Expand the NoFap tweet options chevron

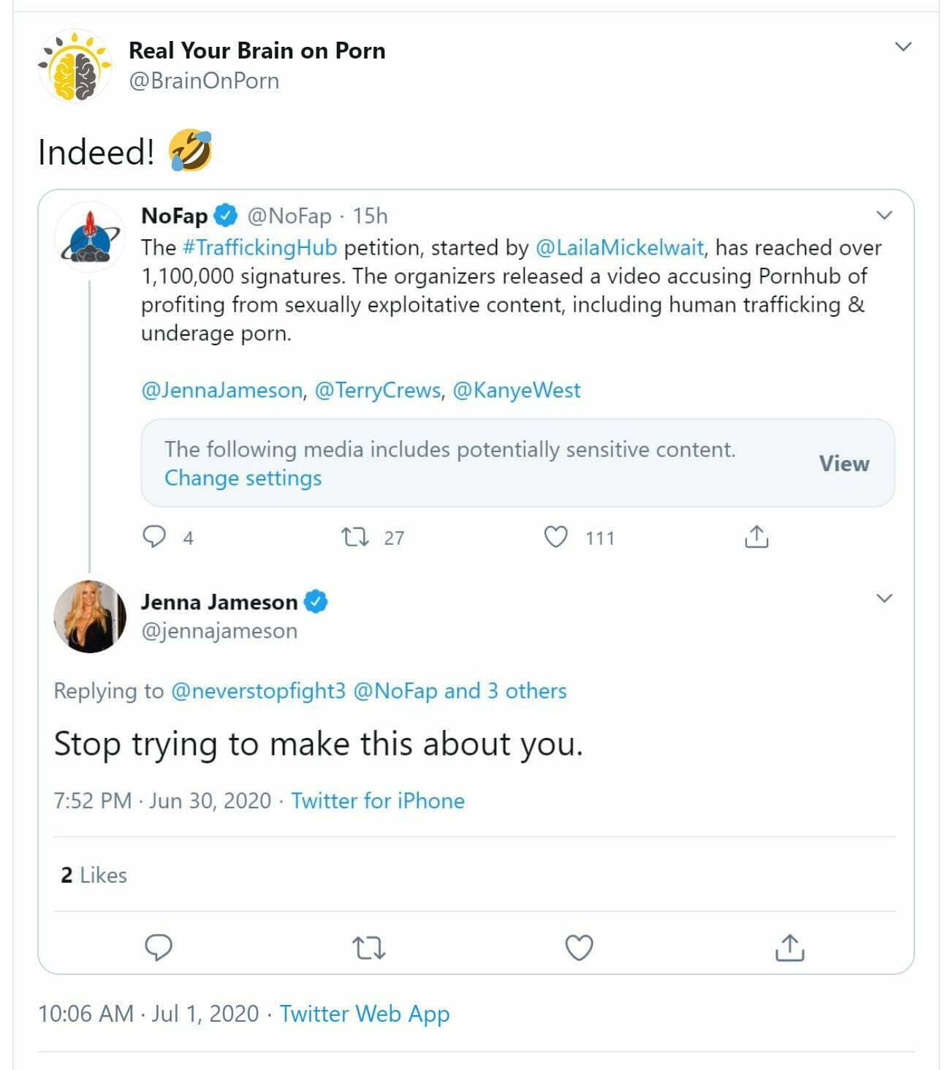[884, 215]
